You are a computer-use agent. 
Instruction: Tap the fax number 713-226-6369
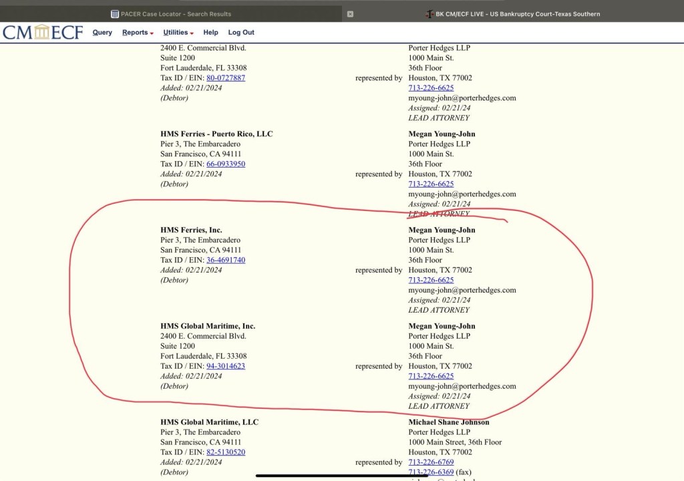pos(431,472)
